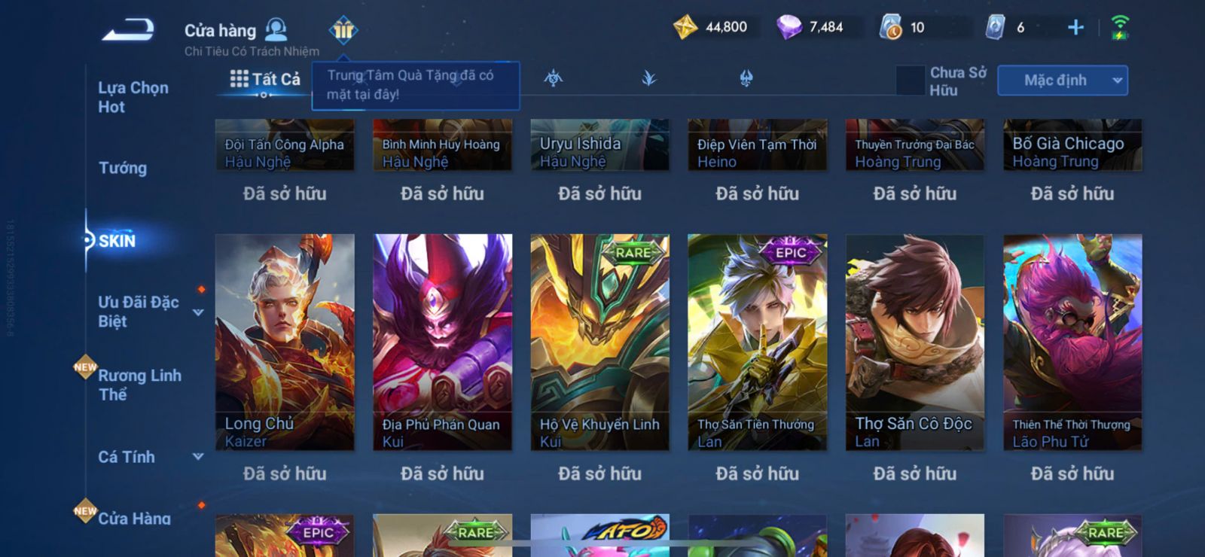Open the Tướng sidebar menu
The image size is (1205, 557).
(x=123, y=168)
